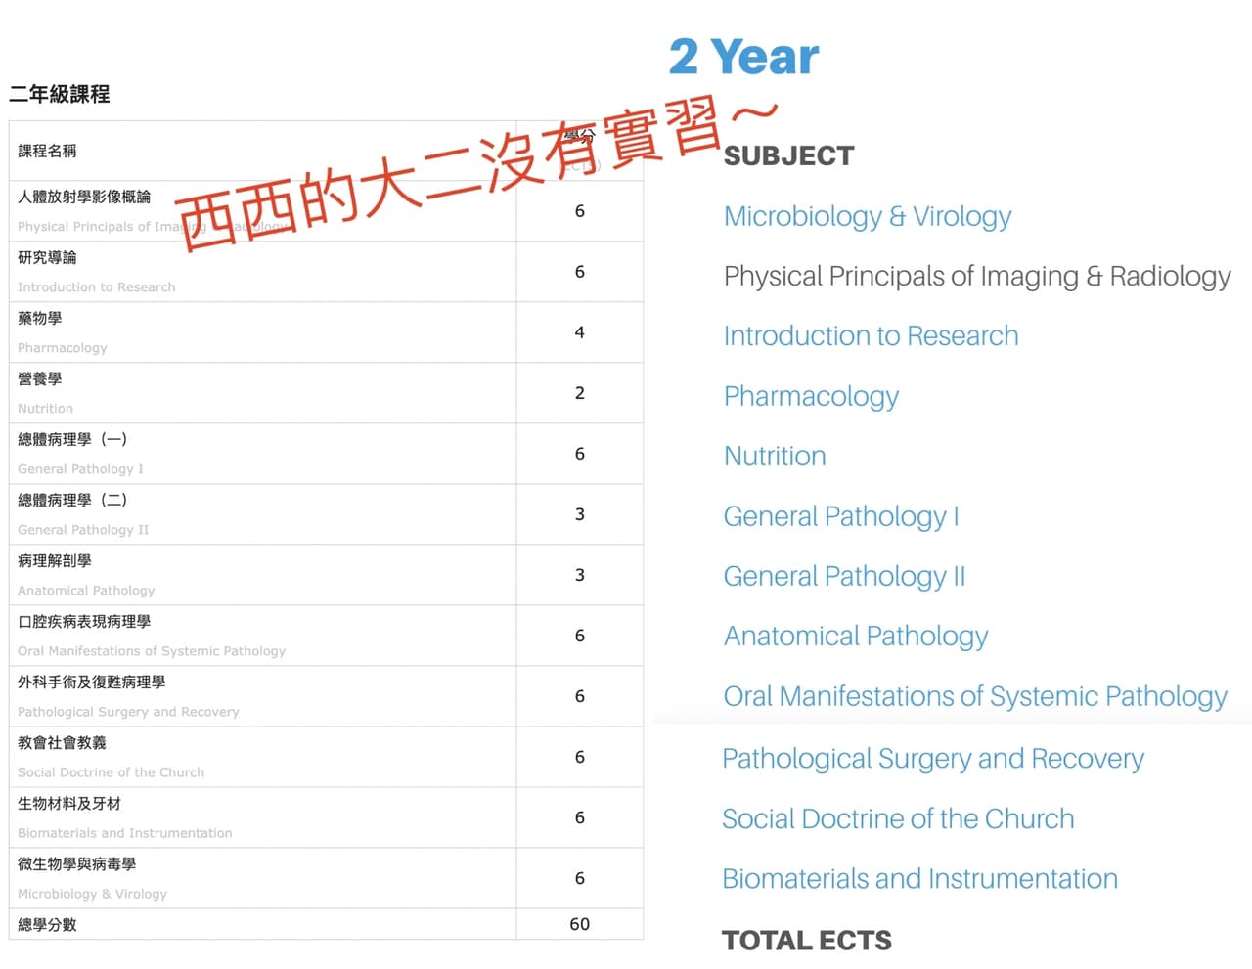Viewport: 1252px width, 969px height.
Task: Click credit value 6 in 微生物學與病毒學 row
Action: click(580, 878)
